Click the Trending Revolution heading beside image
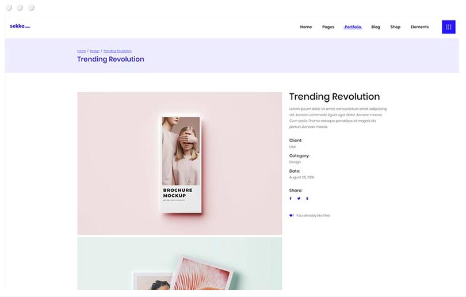The width and height of the screenshot is (466, 297). (334, 97)
